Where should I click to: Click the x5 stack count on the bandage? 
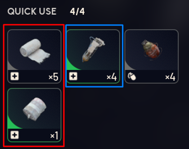pos(54,77)
